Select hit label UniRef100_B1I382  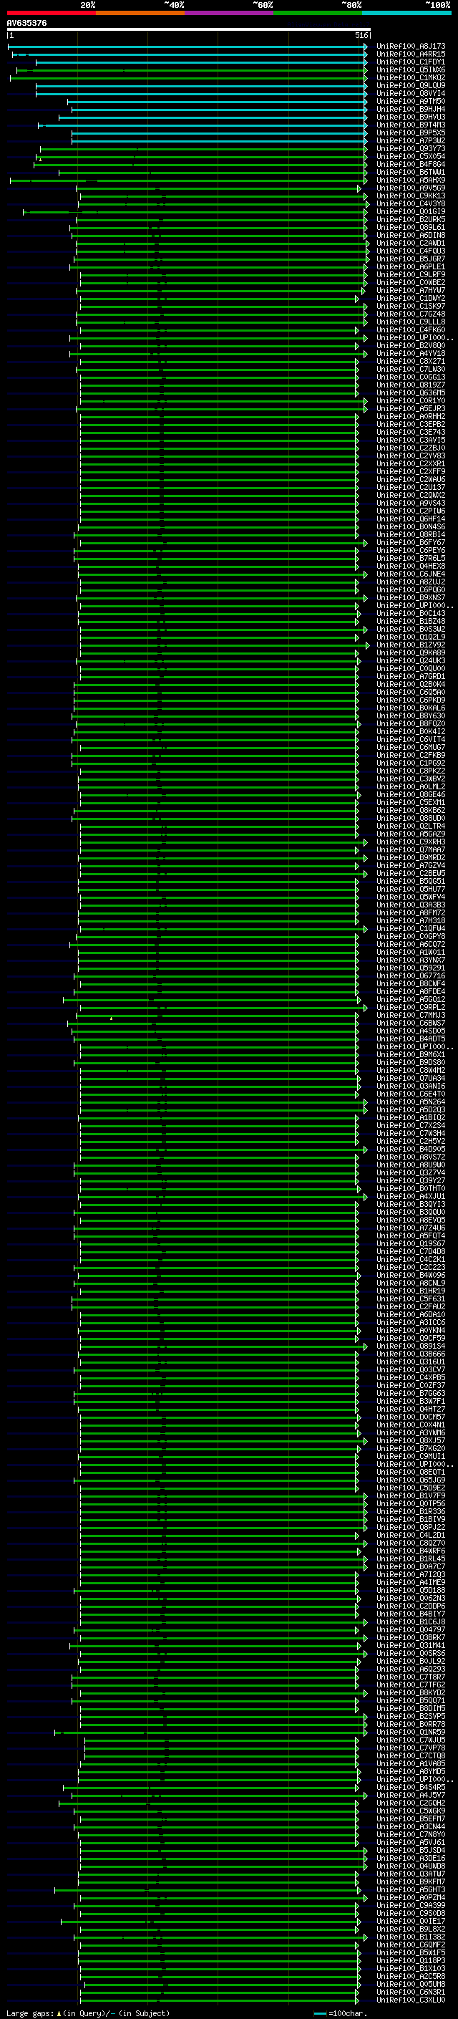click(x=411, y=1936)
